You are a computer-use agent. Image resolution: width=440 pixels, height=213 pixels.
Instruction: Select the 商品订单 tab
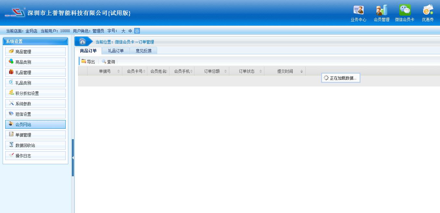pyautogui.click(x=88, y=51)
